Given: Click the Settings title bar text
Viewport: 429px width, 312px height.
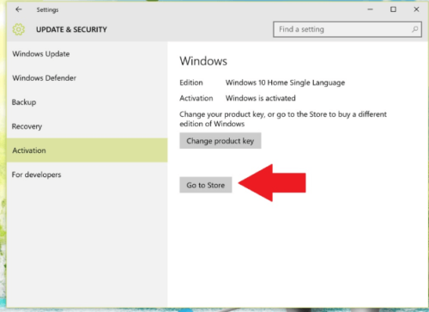Looking at the screenshot, I should [x=47, y=9].
